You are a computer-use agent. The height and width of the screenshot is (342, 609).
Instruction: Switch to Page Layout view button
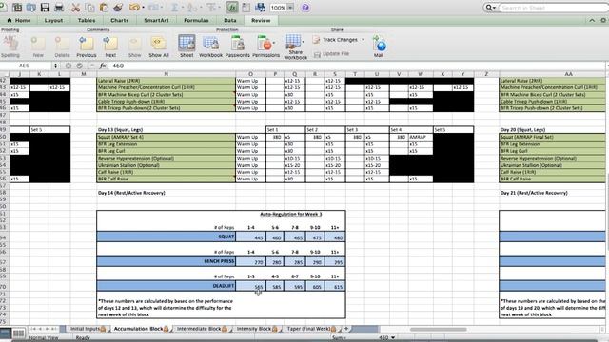pos(18,333)
